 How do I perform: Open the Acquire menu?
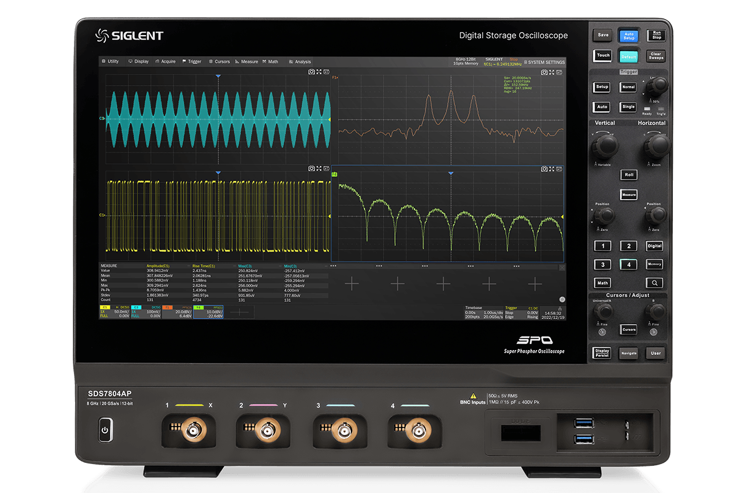(x=165, y=62)
